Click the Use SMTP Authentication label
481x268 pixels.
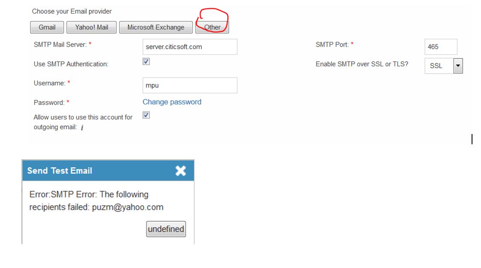click(x=71, y=64)
